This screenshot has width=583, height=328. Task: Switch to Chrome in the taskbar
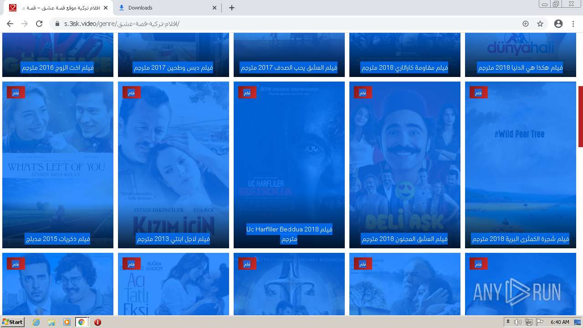(82, 322)
